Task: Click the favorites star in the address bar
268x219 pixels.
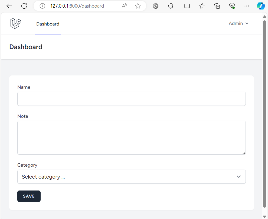Action: (138, 6)
